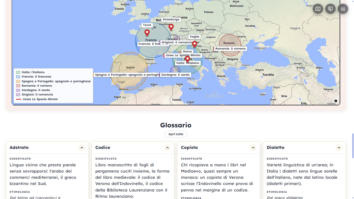Viewport: 354px width, 199px height.
Task: Click the Sardegna: il sardo map label
Action: [x=175, y=75]
